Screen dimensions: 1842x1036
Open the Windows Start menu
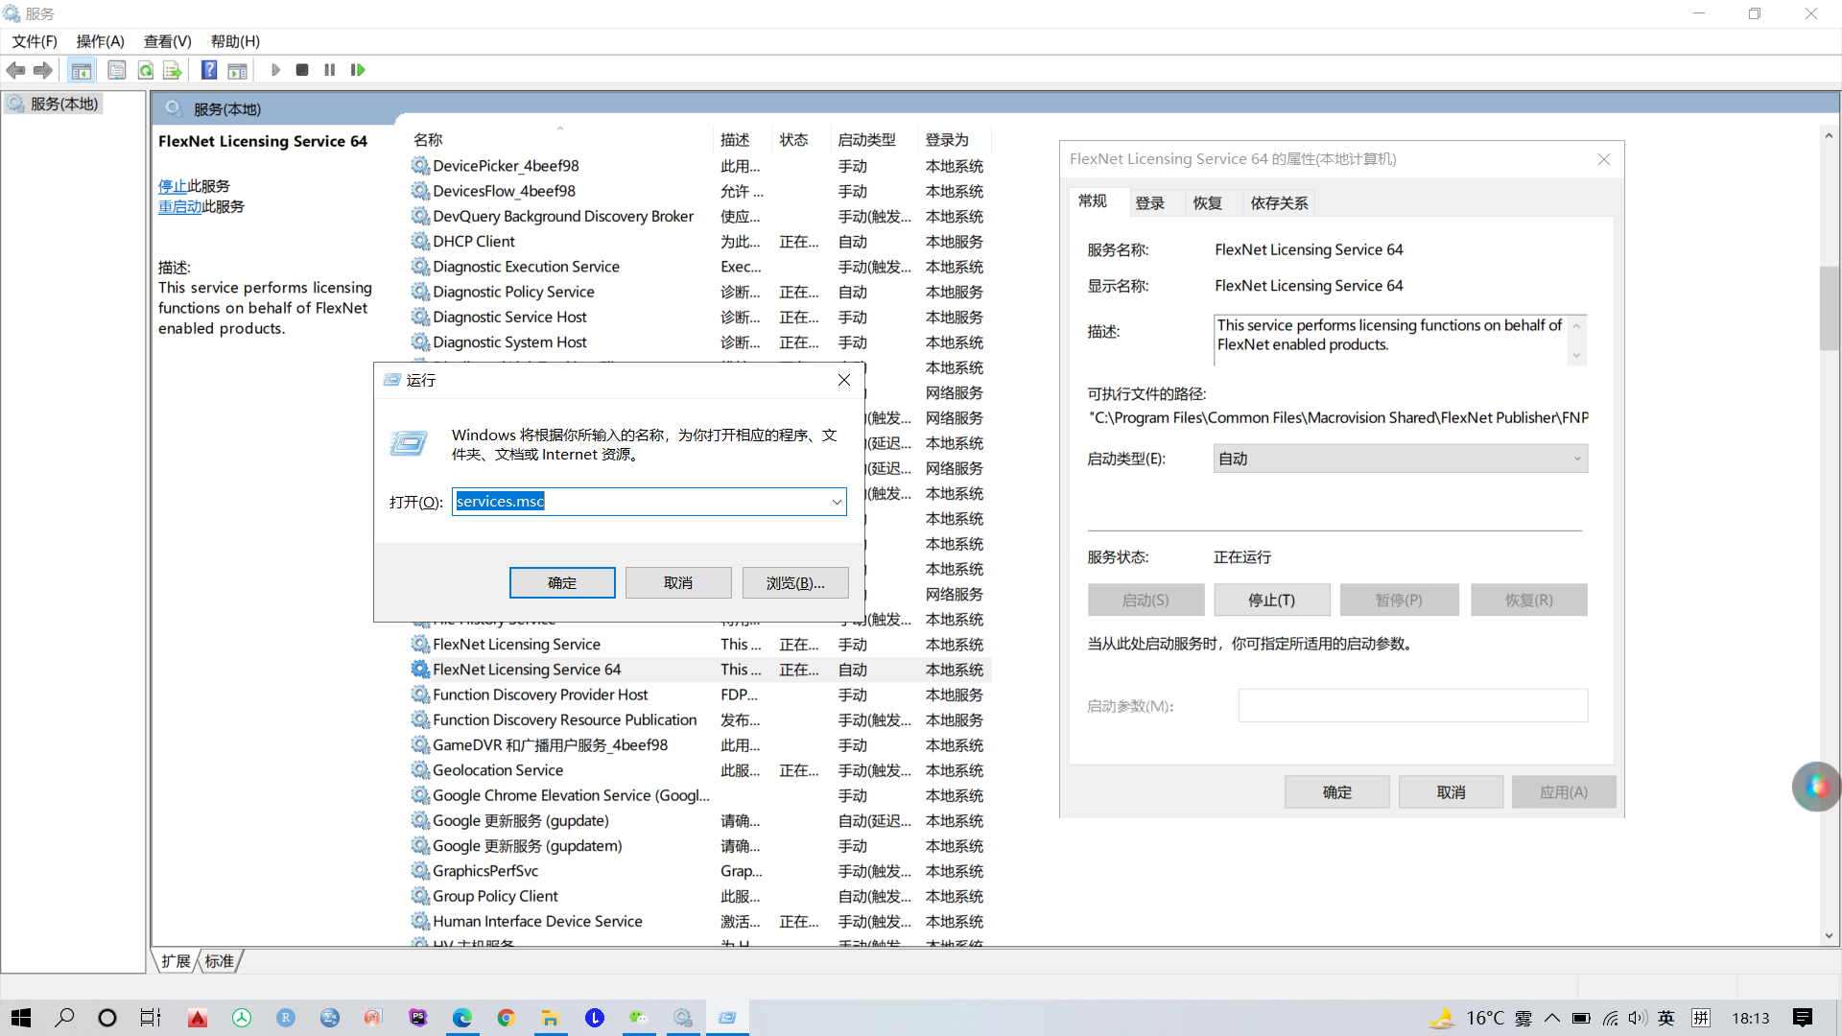point(21,1018)
